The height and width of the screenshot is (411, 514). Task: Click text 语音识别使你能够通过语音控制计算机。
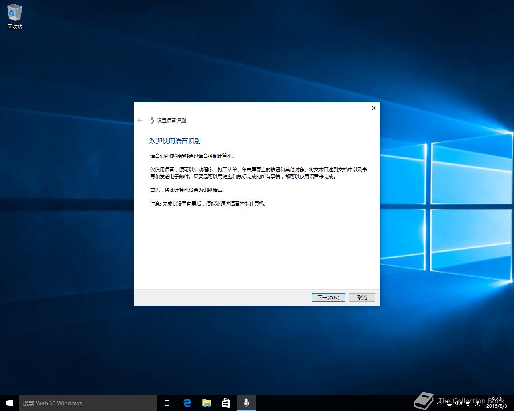pos(193,156)
